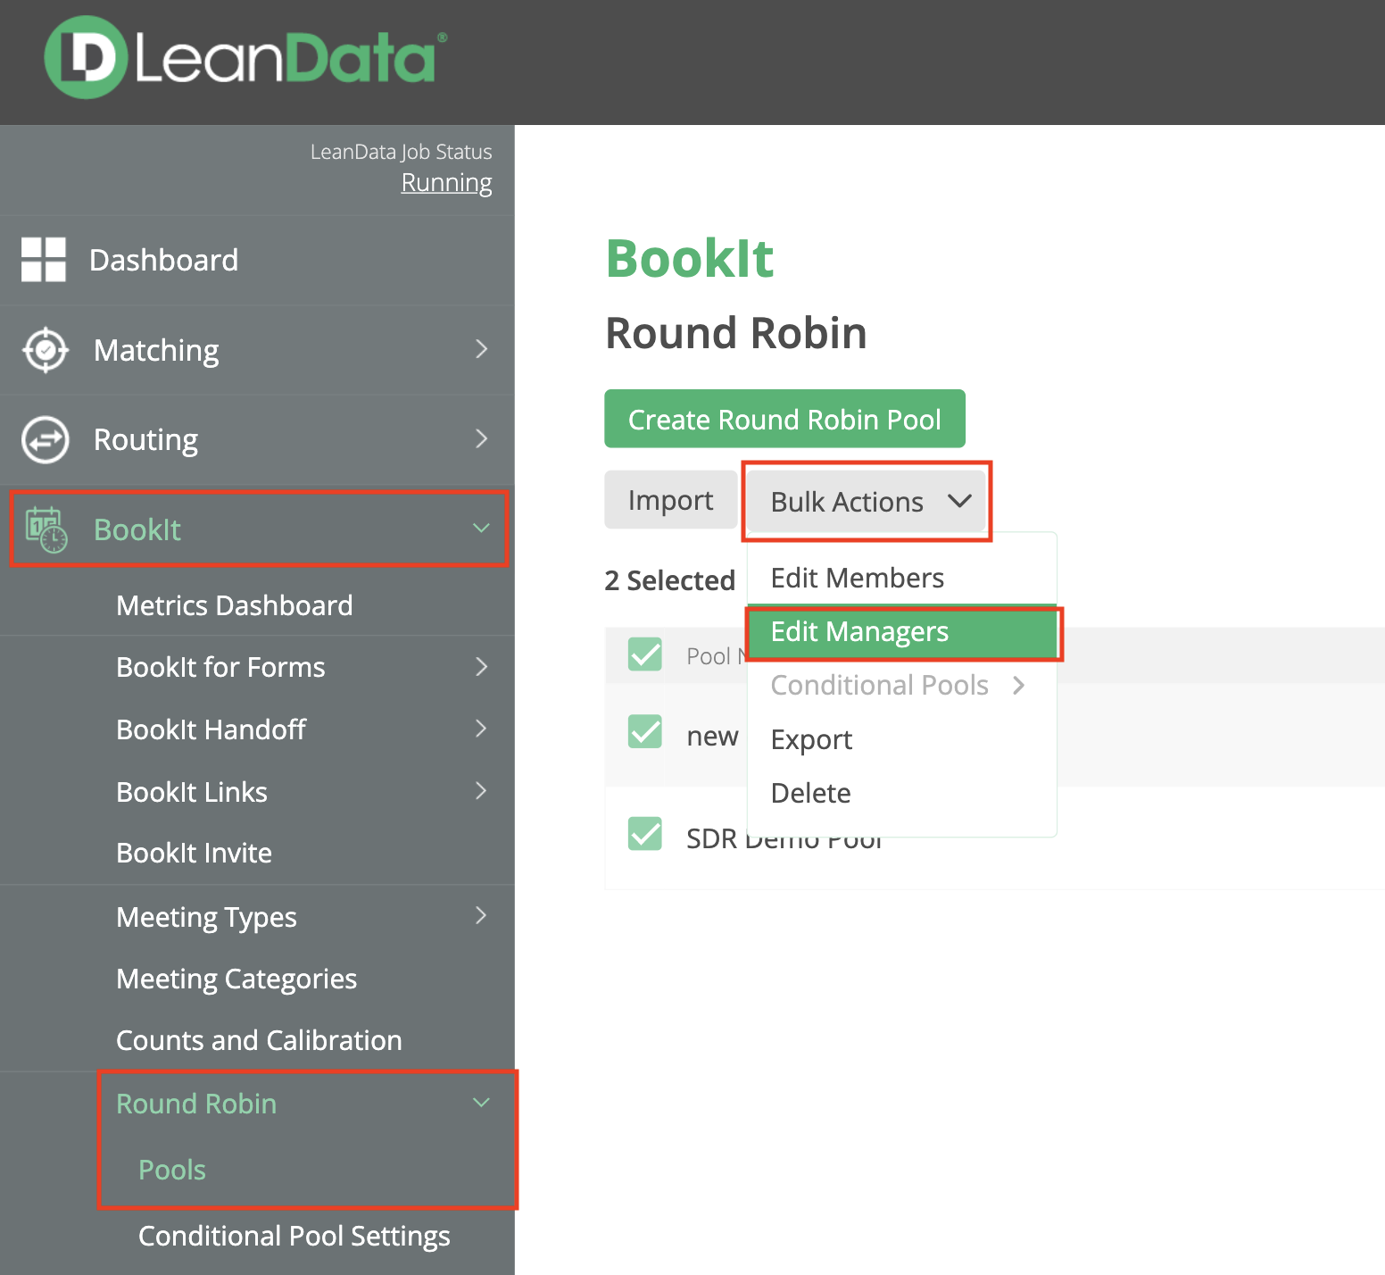Open the Running job status link

click(446, 182)
